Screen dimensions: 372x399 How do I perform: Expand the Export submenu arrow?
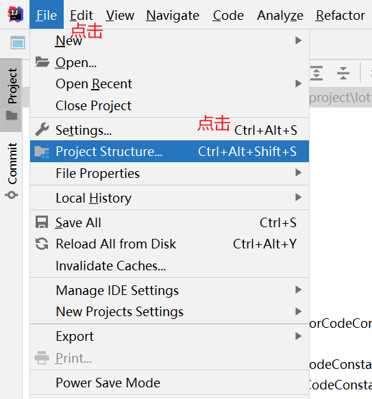pos(298,336)
